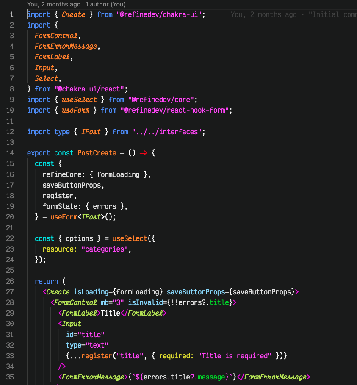Click refineCore on line 16
Screen dimensions: 357x385
click(x=62, y=174)
